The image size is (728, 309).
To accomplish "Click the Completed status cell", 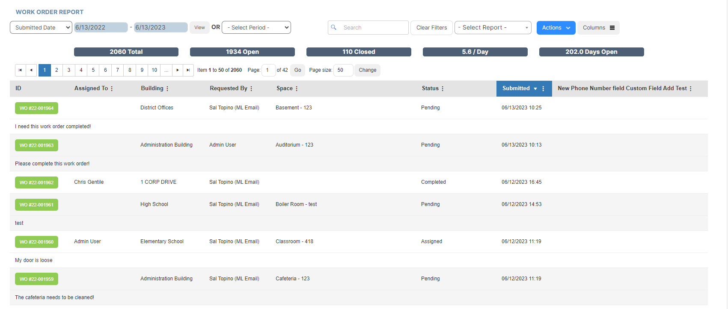I will 434,182.
